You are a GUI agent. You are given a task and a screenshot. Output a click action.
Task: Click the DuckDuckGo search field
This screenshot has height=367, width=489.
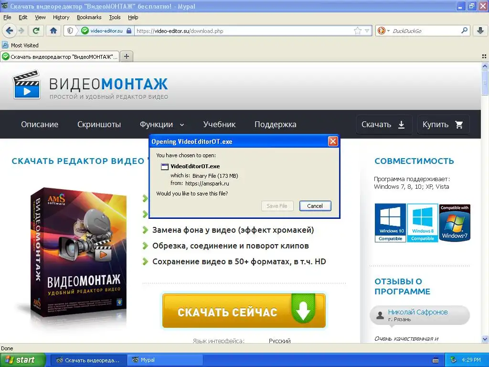(425, 31)
